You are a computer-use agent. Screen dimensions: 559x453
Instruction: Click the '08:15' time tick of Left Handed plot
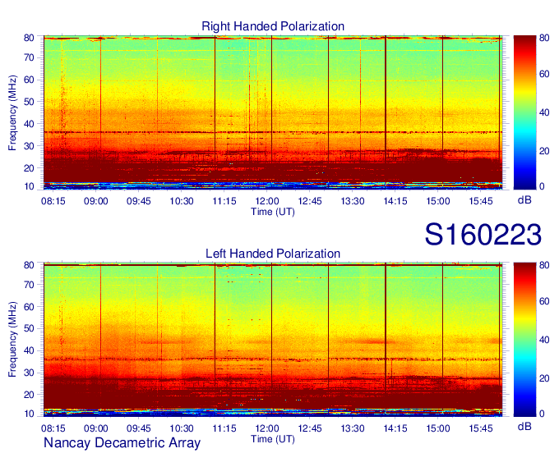coord(53,428)
